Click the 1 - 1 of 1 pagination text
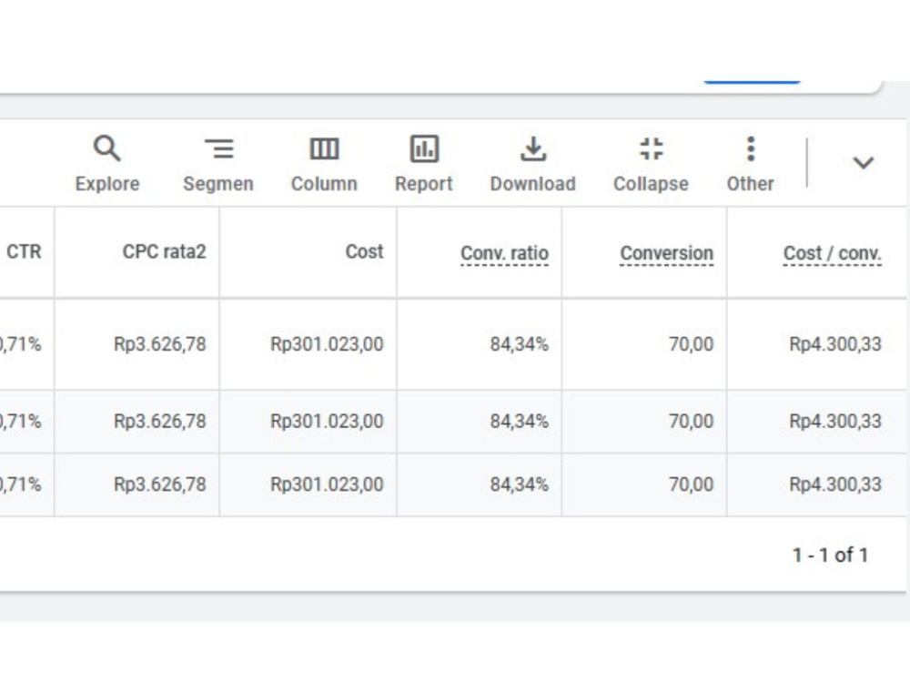Image resolution: width=910 pixels, height=683 pixels. tap(831, 555)
